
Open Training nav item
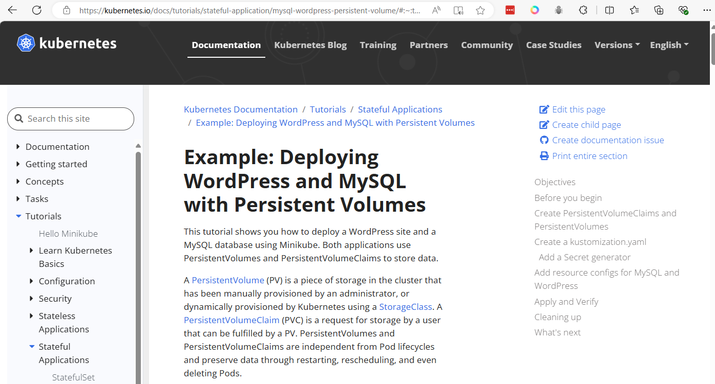tap(378, 45)
